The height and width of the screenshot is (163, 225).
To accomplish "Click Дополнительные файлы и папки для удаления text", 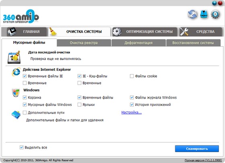I will 65,120.
